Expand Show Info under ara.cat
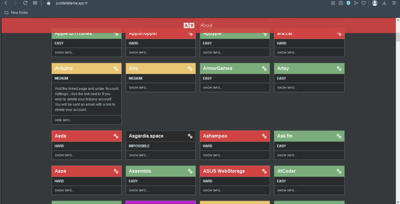 [287, 53]
